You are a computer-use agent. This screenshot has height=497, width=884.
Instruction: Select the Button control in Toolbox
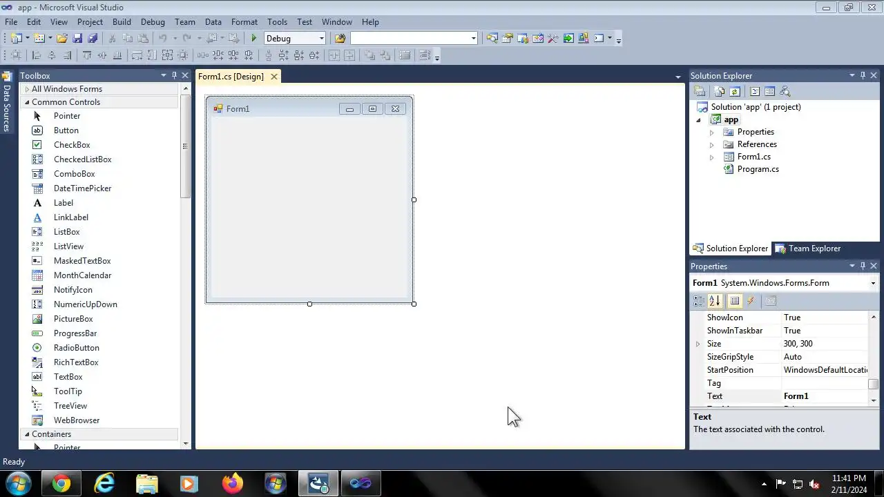click(x=66, y=130)
